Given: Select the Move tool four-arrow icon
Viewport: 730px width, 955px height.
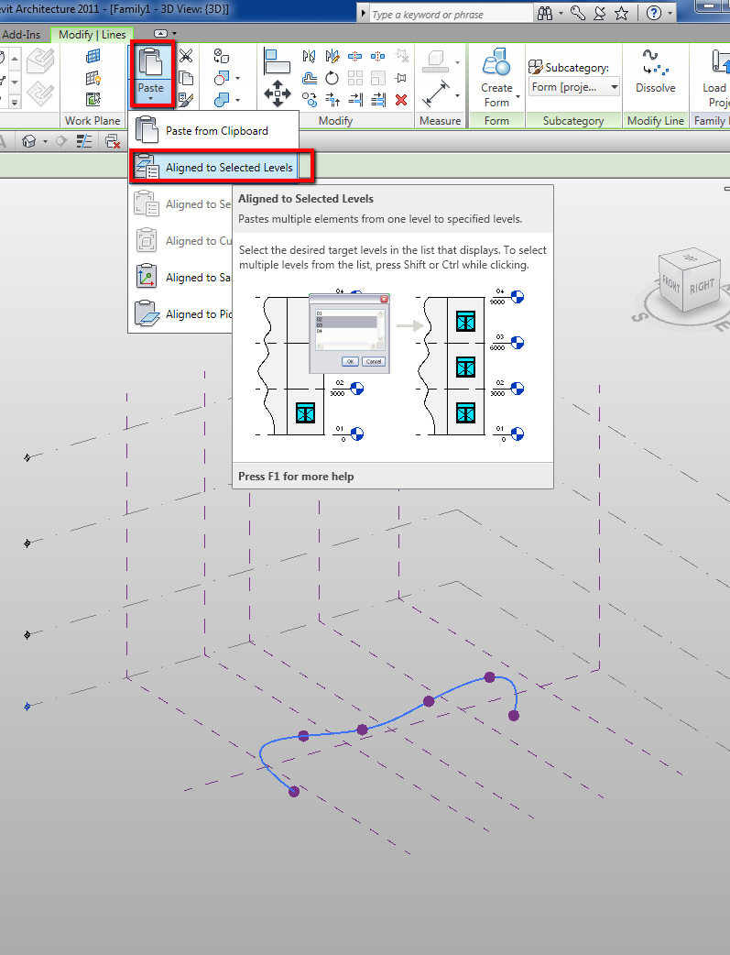Looking at the screenshot, I should pyautogui.click(x=277, y=93).
